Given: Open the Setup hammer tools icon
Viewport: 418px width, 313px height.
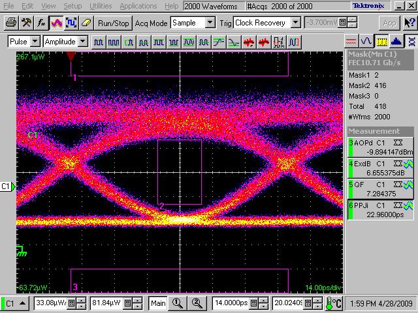Looking at the screenshot, I should [x=26, y=23].
